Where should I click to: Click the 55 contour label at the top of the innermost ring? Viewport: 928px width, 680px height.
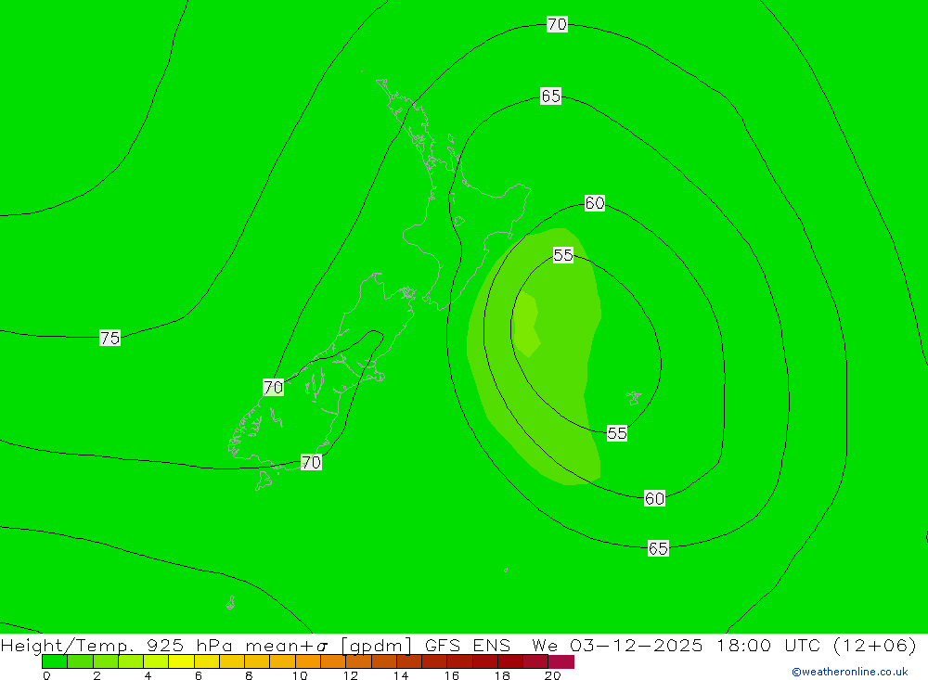(563, 255)
